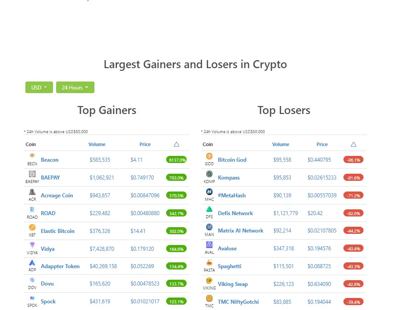Sort Top Gainers by Volume
Viewport: 396px width, 310px height.
point(97,144)
